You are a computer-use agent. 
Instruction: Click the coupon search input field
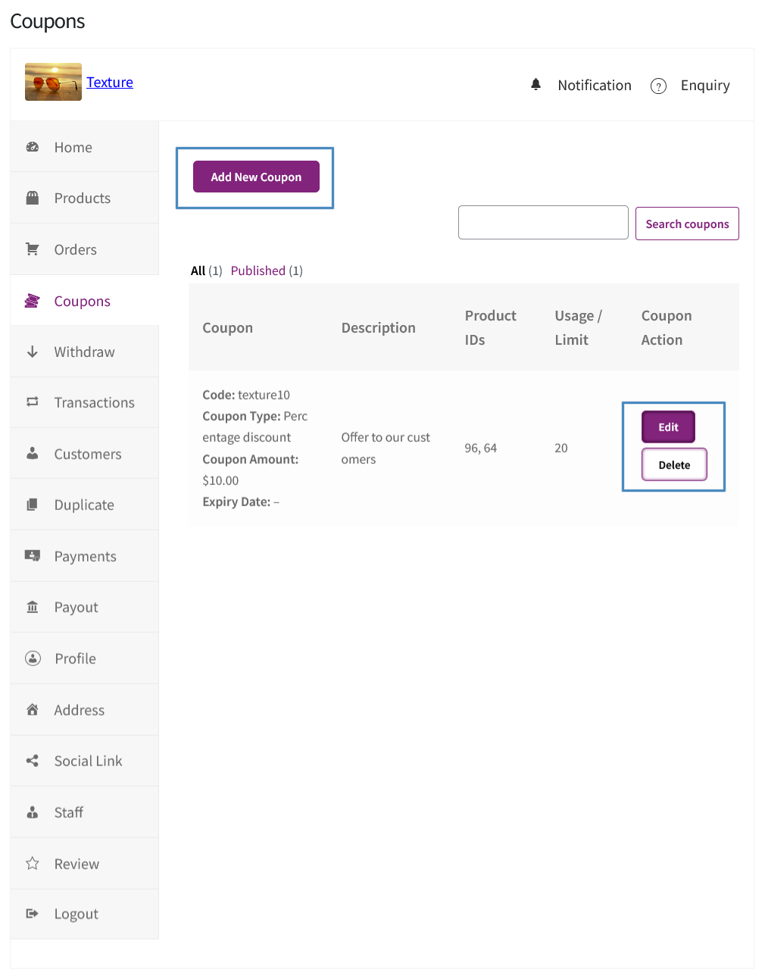coord(542,222)
